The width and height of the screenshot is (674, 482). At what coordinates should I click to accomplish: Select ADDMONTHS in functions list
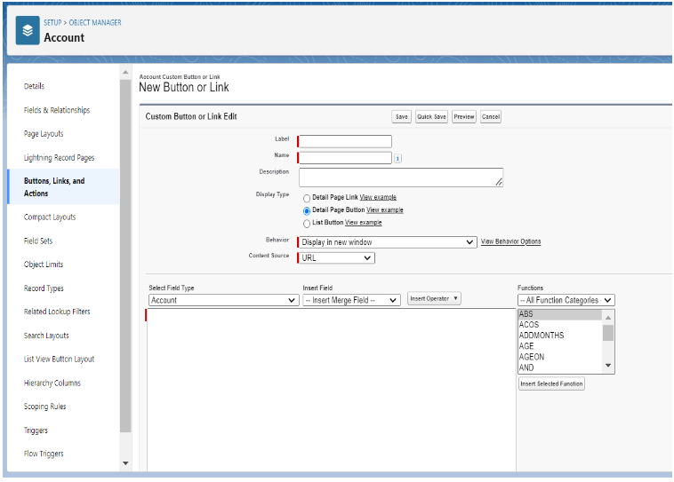[x=560, y=336]
